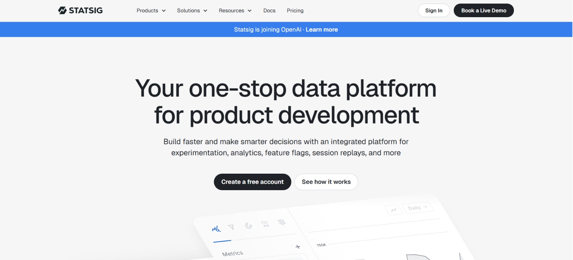Screen dimensions: 573x260
Task: Expand the Resources menu chevron
Action: click(x=250, y=11)
